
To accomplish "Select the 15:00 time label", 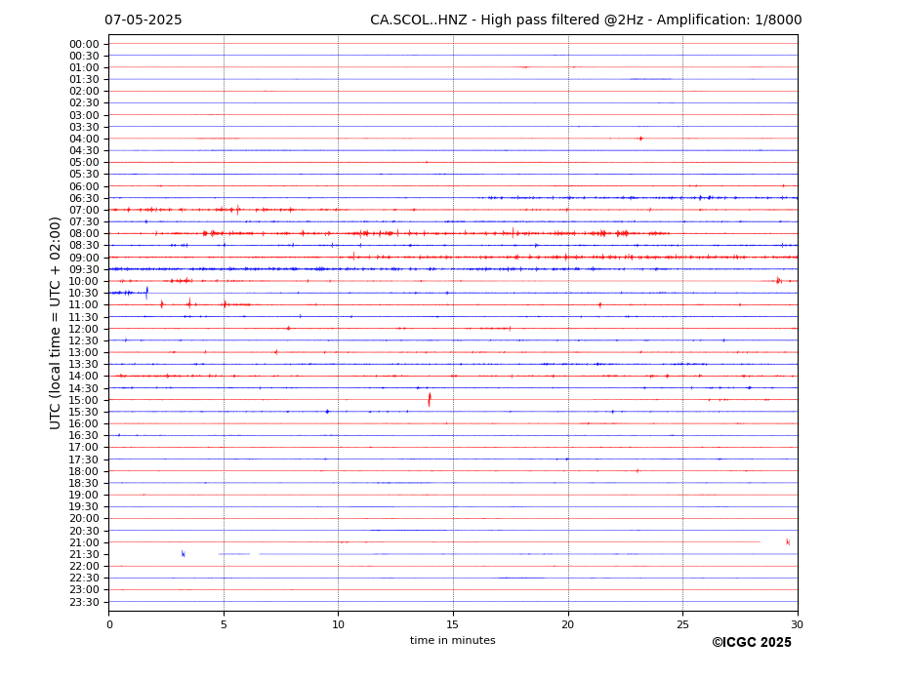I will (x=84, y=400).
